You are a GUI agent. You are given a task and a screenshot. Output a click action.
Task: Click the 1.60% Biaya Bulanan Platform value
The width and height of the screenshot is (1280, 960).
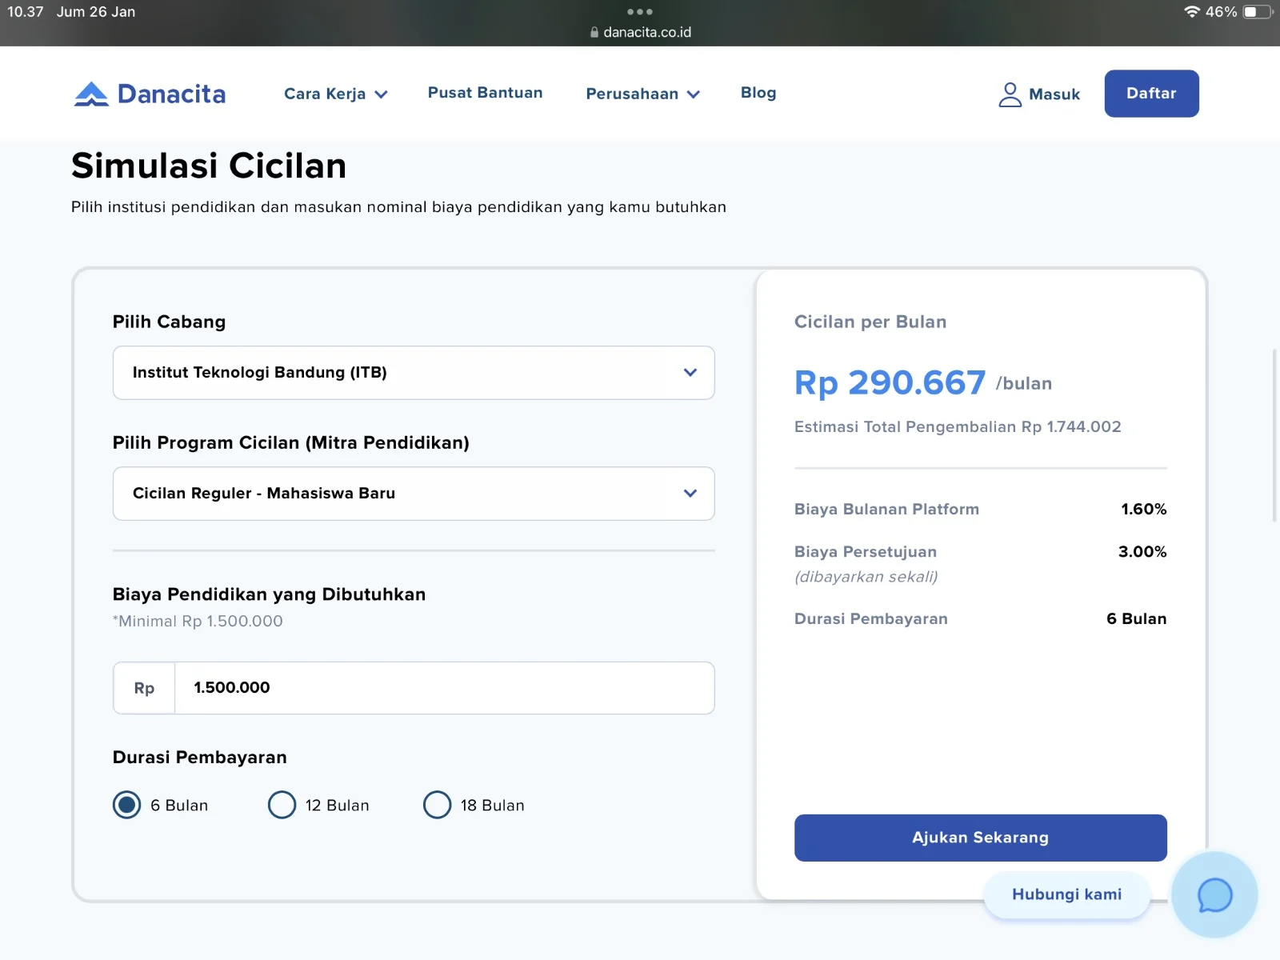pyautogui.click(x=1143, y=509)
